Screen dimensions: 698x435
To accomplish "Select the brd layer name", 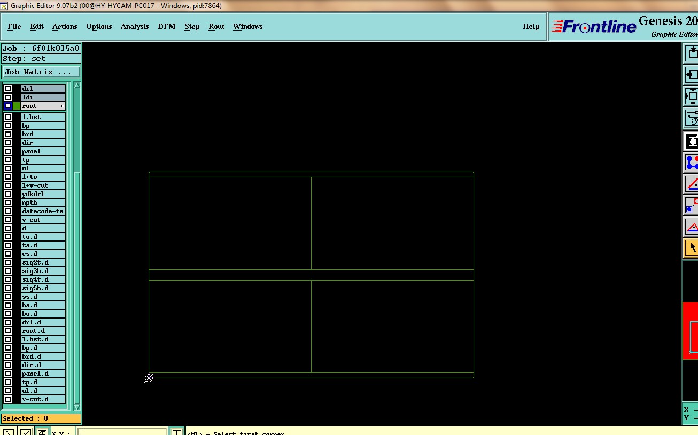I will [43, 134].
